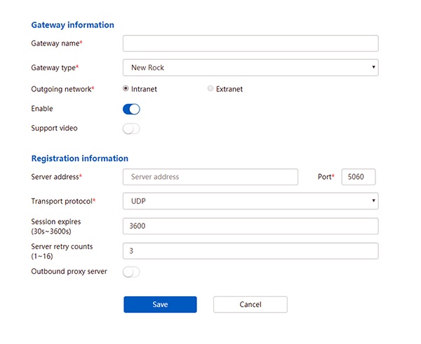Click the Session expires input field
Screen dimensions: 421x344
click(250, 226)
